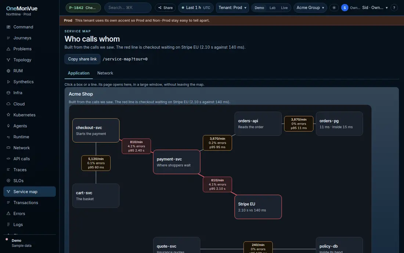Open the orders-api node
This screenshot has width=404, height=253.
[x=258, y=124]
